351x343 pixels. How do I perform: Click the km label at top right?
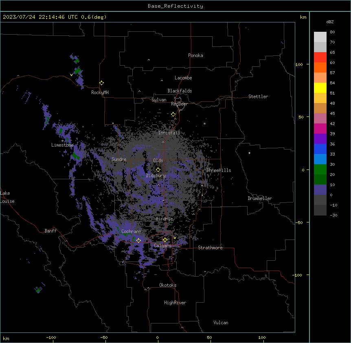coord(303,17)
